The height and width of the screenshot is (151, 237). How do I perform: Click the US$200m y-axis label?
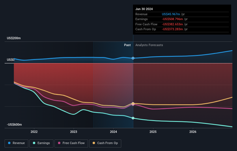[14, 38]
